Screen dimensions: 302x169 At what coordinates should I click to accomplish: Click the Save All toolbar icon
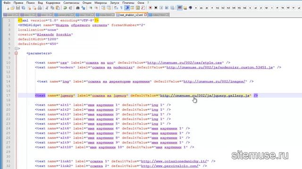click(x=23, y=8)
